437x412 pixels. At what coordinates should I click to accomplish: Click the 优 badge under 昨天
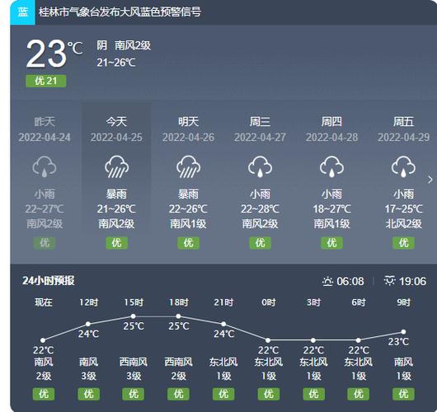pyautogui.click(x=45, y=243)
